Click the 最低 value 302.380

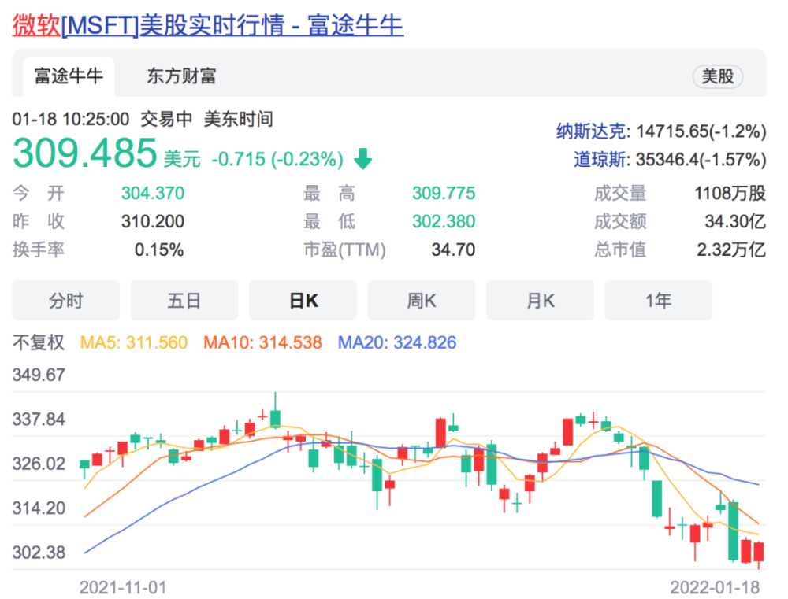point(444,221)
